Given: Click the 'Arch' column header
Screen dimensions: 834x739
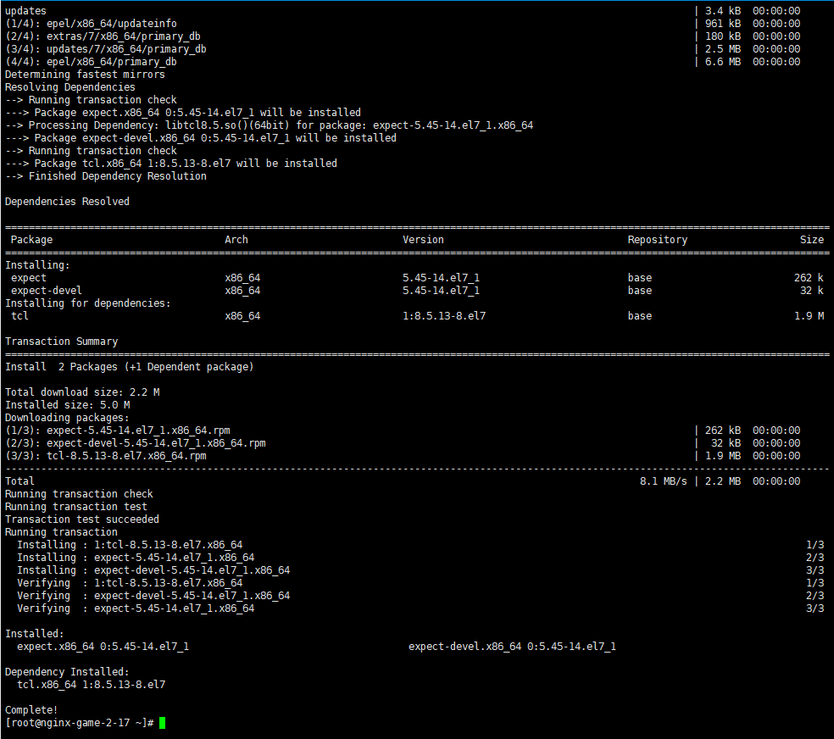Looking at the screenshot, I should tap(236, 240).
